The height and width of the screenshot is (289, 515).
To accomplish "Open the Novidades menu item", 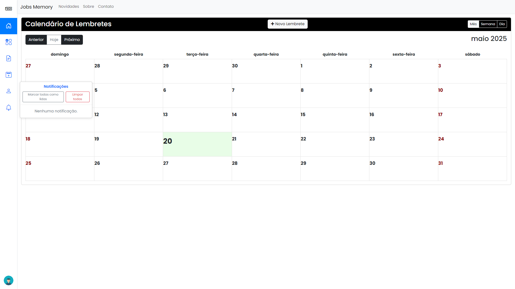I will coord(69,6).
